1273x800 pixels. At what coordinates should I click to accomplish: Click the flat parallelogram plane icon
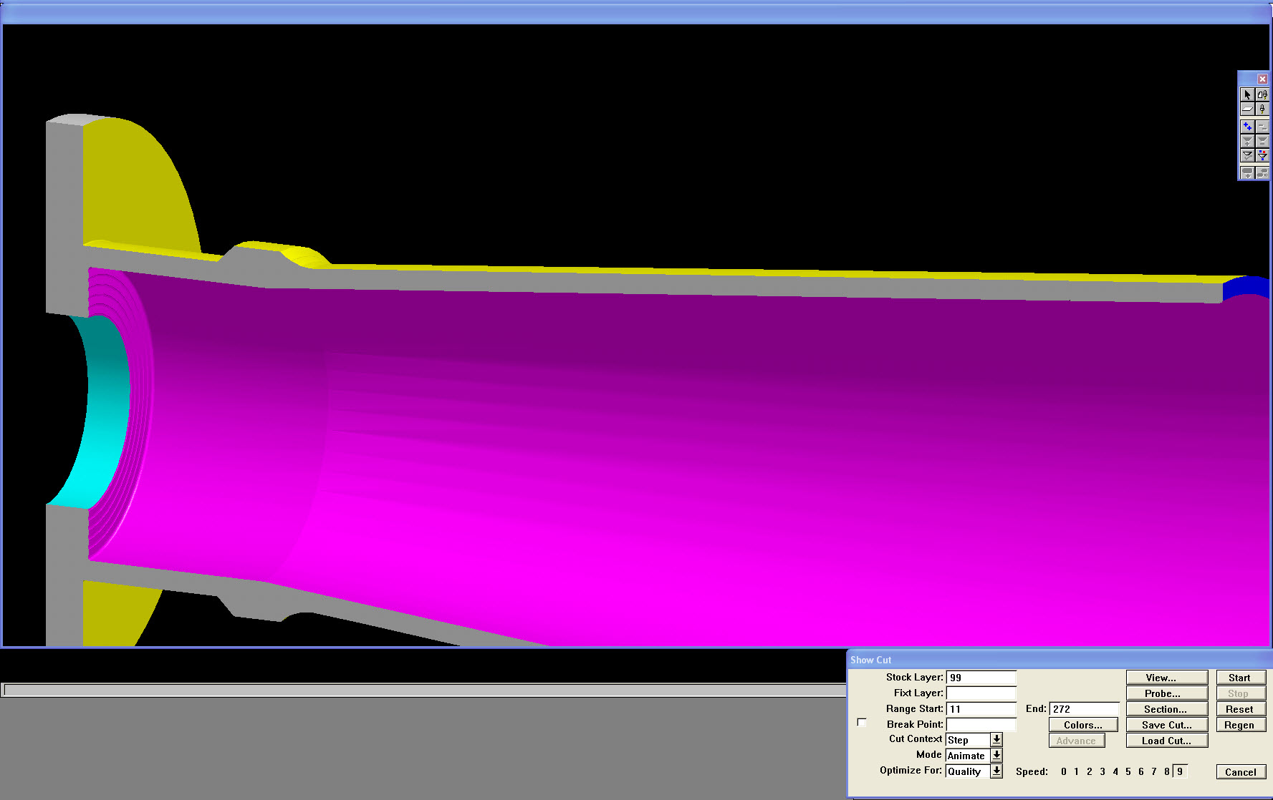(x=1247, y=109)
